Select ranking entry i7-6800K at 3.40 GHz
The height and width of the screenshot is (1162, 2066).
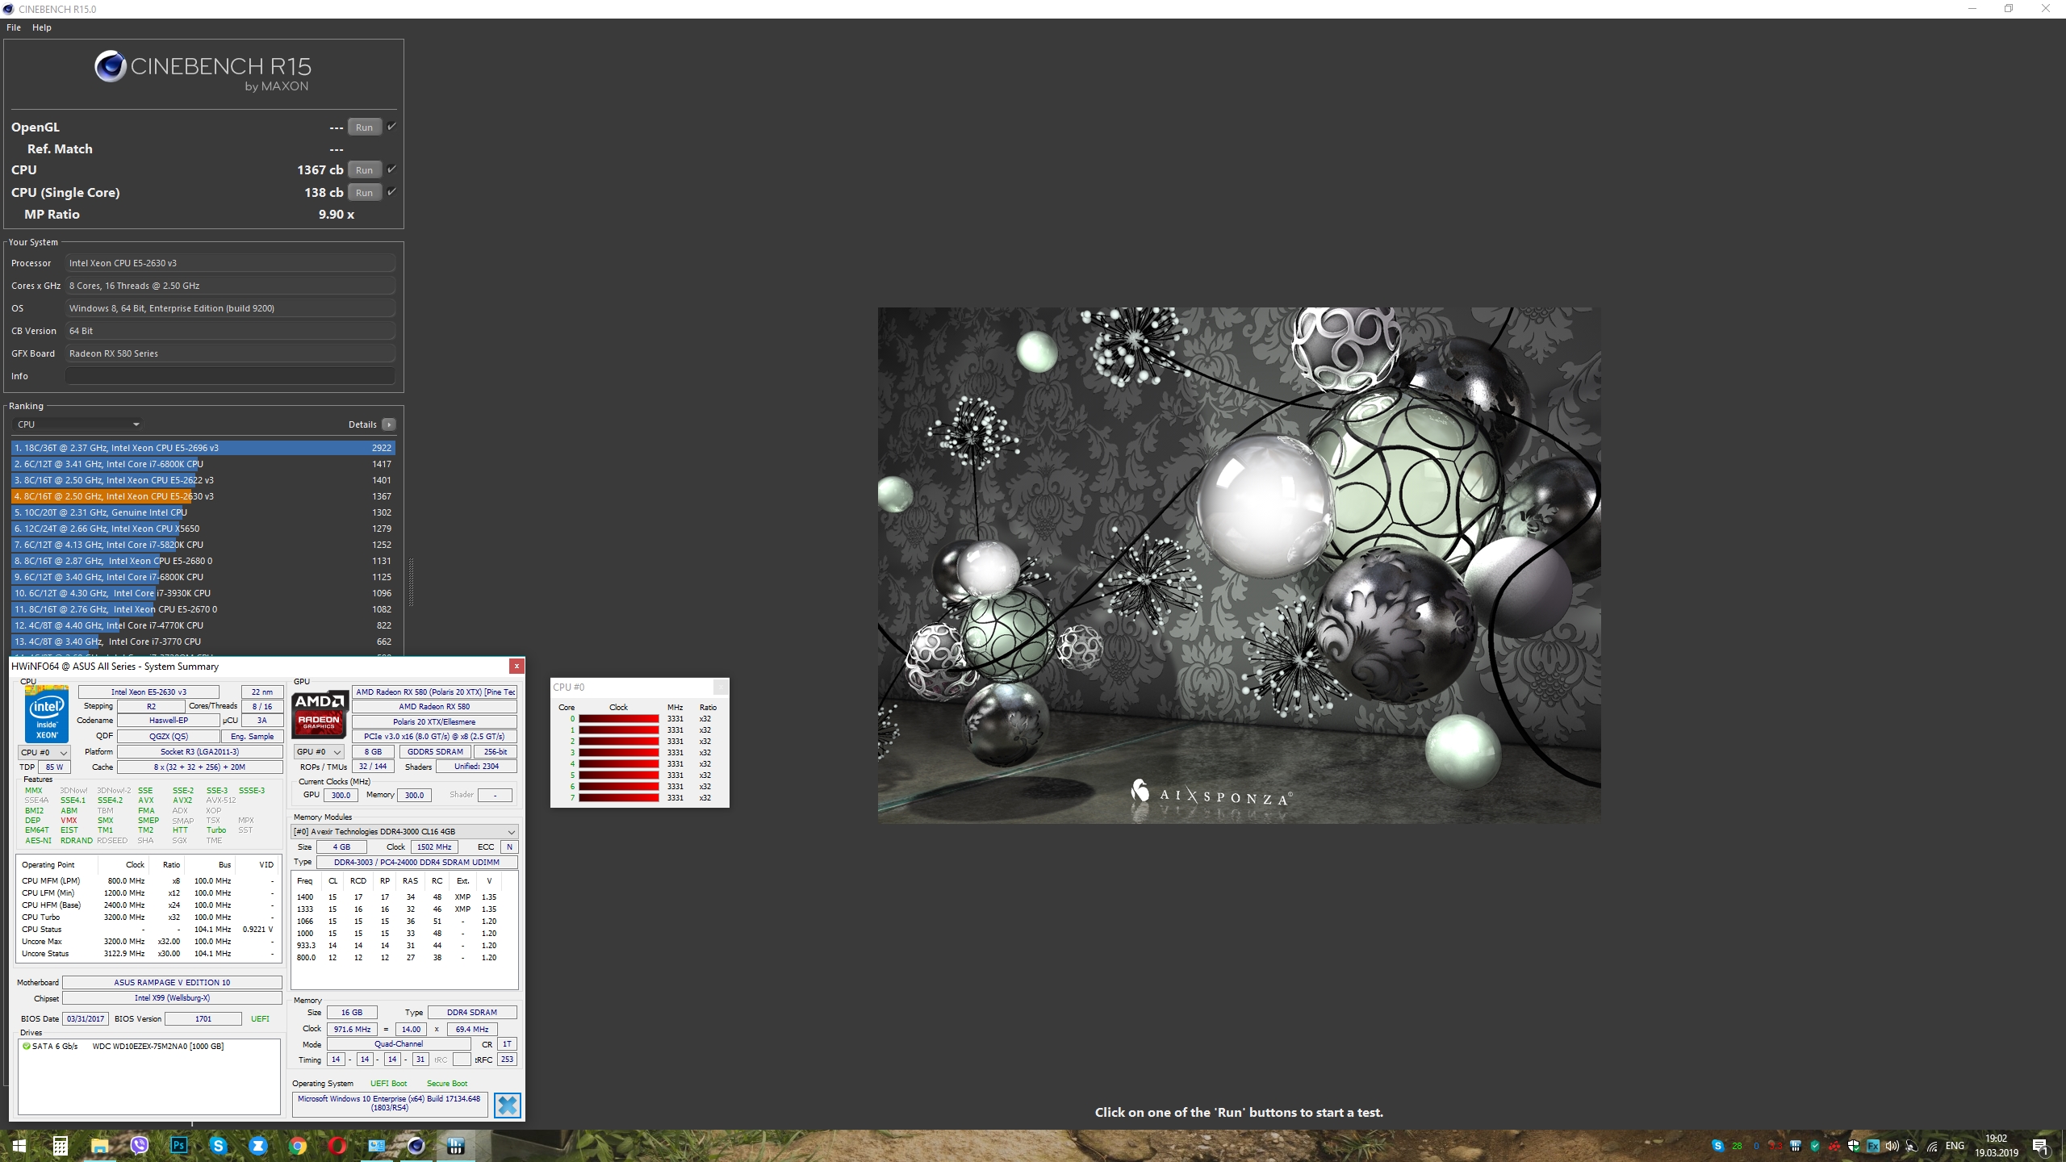(x=203, y=577)
